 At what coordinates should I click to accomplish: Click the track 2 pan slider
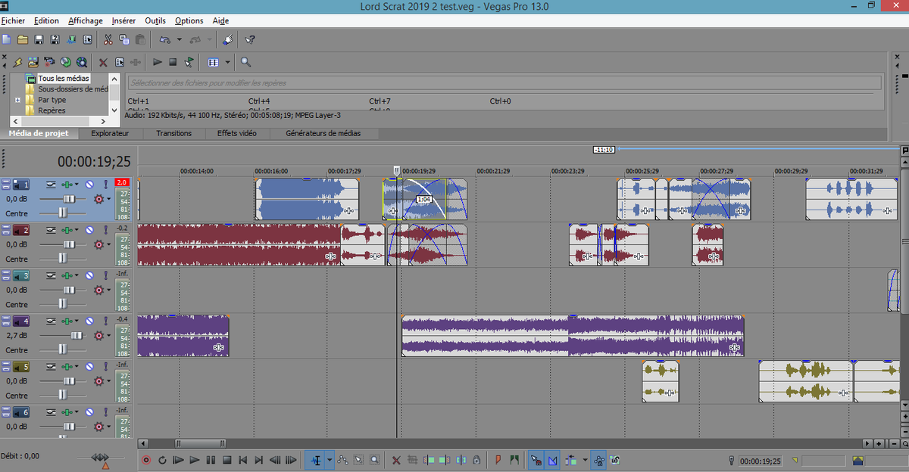click(x=63, y=259)
